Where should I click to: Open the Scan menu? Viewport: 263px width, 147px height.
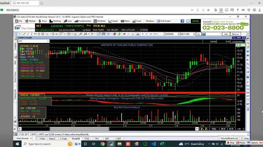[x=68, y=21]
